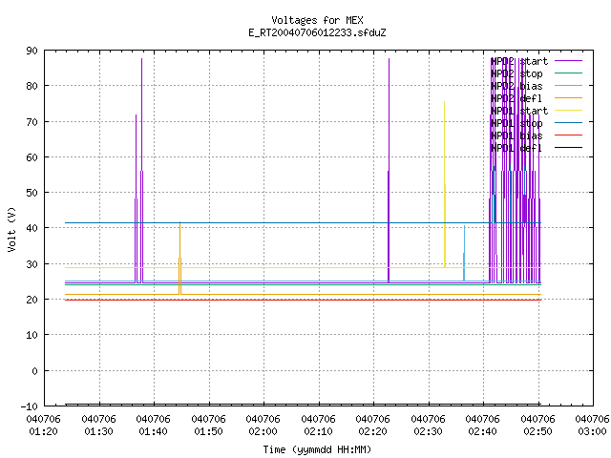Click the 'Time (yymmdd HH:MM)' x-axis label

(317, 449)
